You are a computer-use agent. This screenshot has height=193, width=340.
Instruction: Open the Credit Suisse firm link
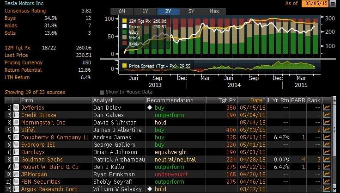point(39,115)
